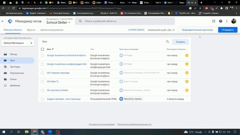The width and height of the screenshot is (240, 135).
Task: Open Политика конфиденциальности footer link
Action: pyautogui.click(x=134, y=124)
